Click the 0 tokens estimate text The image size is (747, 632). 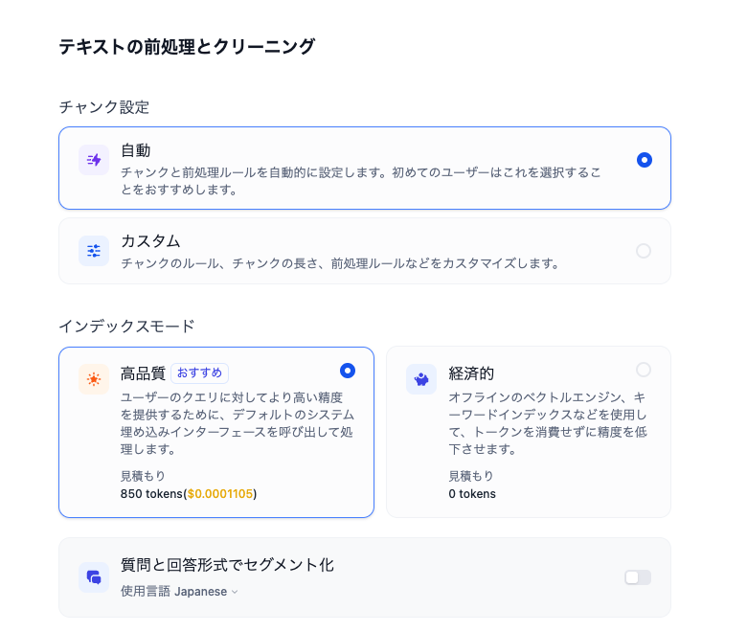click(x=472, y=494)
